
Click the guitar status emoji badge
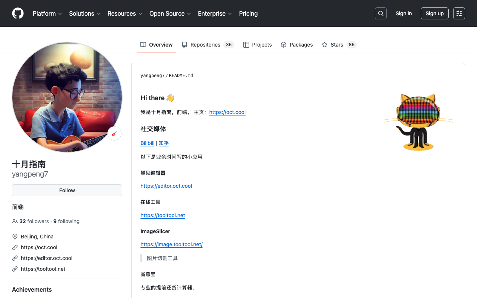[x=114, y=133]
